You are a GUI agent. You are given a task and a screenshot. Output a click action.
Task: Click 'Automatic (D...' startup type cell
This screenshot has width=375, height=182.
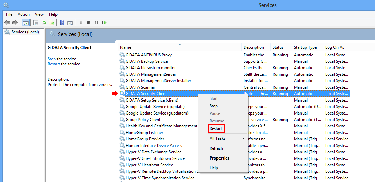(307, 106)
